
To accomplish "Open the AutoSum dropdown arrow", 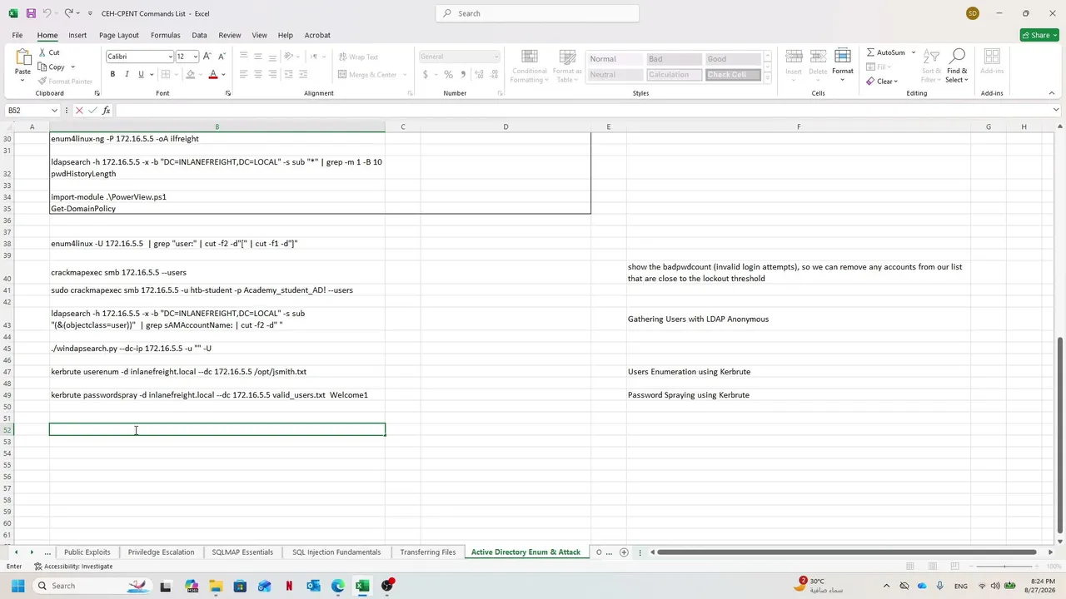I will coord(913,52).
